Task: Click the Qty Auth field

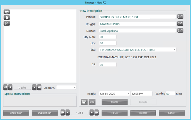Action: point(108,37)
